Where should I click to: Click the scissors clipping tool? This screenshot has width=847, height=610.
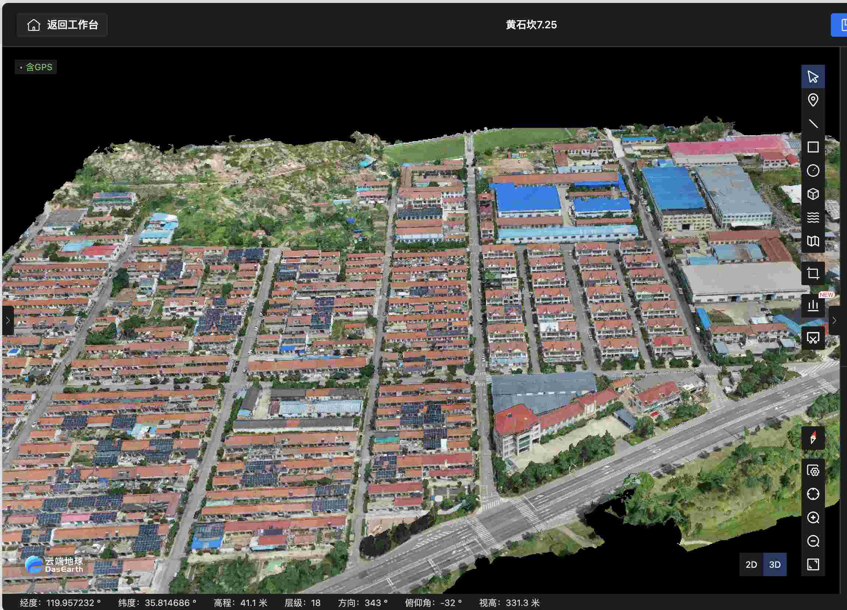click(x=813, y=338)
